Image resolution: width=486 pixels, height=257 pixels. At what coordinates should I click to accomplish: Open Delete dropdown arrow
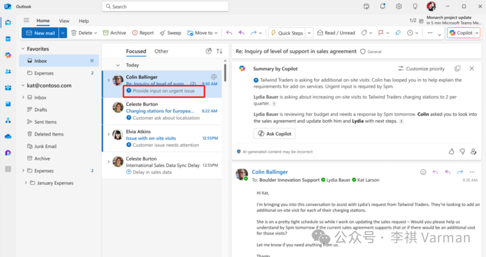click(95, 33)
